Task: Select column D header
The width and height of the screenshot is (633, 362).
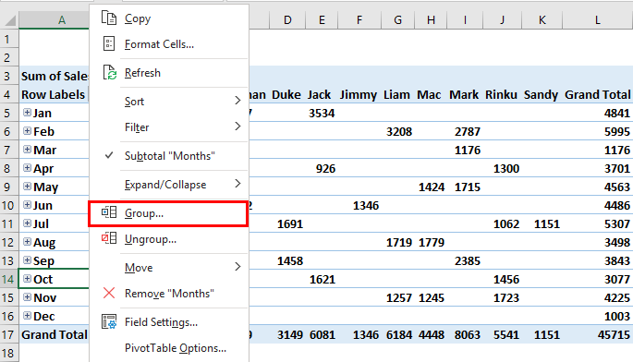Action: [x=287, y=19]
